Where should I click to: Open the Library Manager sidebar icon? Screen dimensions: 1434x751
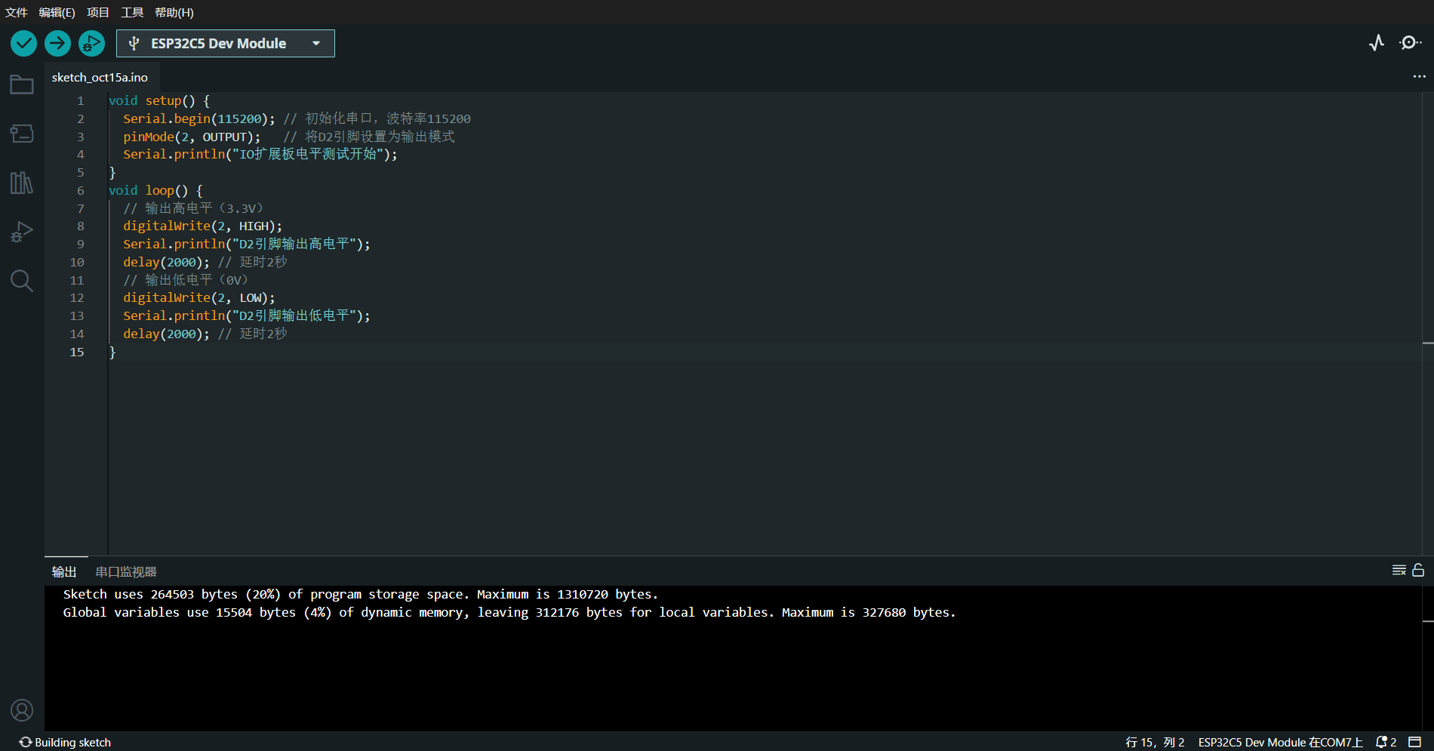pos(22,183)
